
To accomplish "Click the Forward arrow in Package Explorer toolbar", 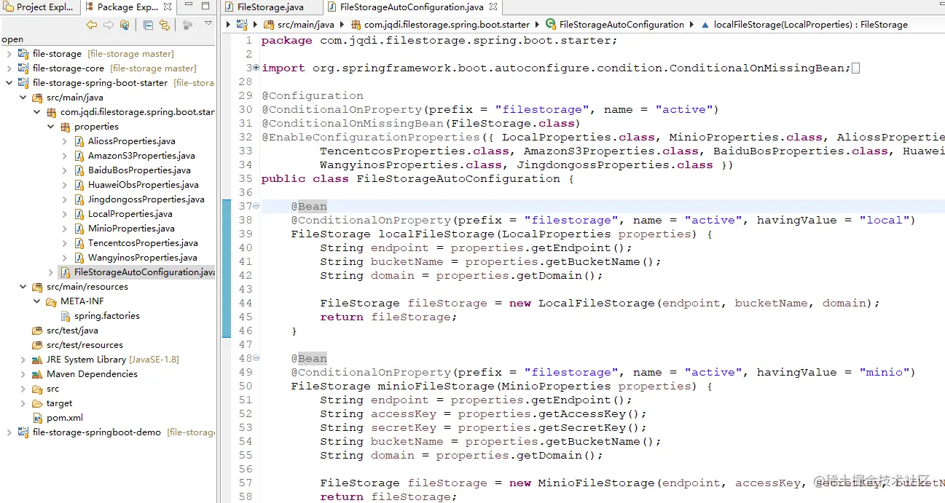I will (x=108, y=25).
